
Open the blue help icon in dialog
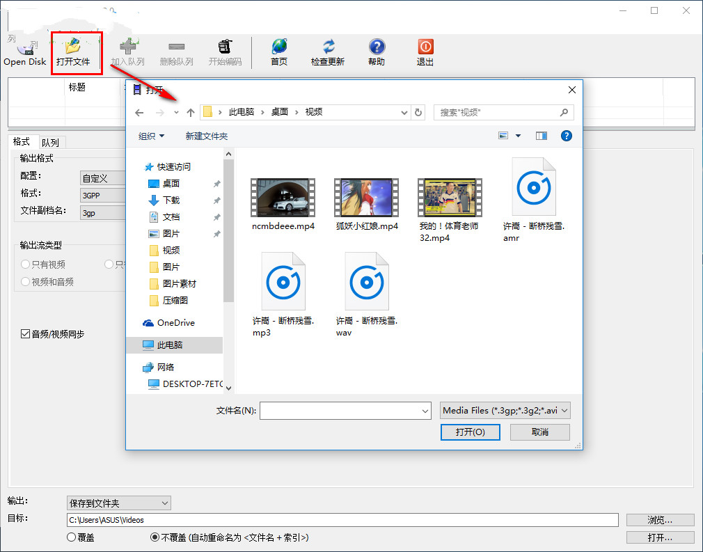point(567,136)
